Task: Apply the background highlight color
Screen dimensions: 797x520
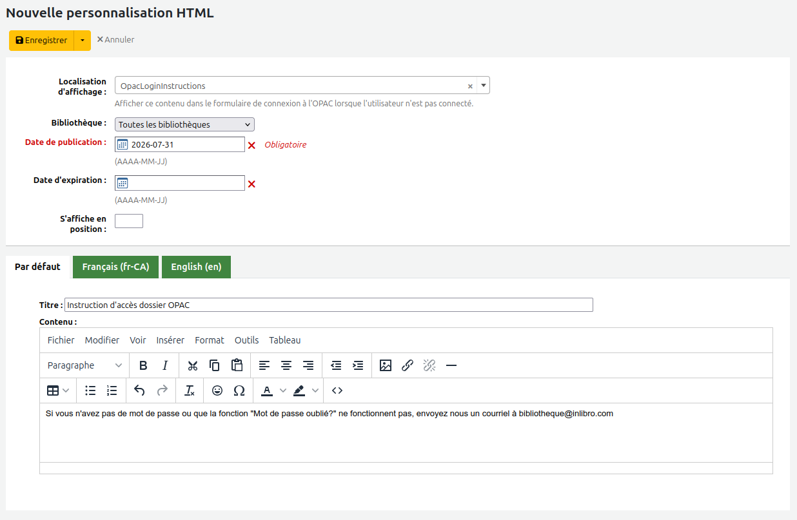Action: tap(299, 390)
